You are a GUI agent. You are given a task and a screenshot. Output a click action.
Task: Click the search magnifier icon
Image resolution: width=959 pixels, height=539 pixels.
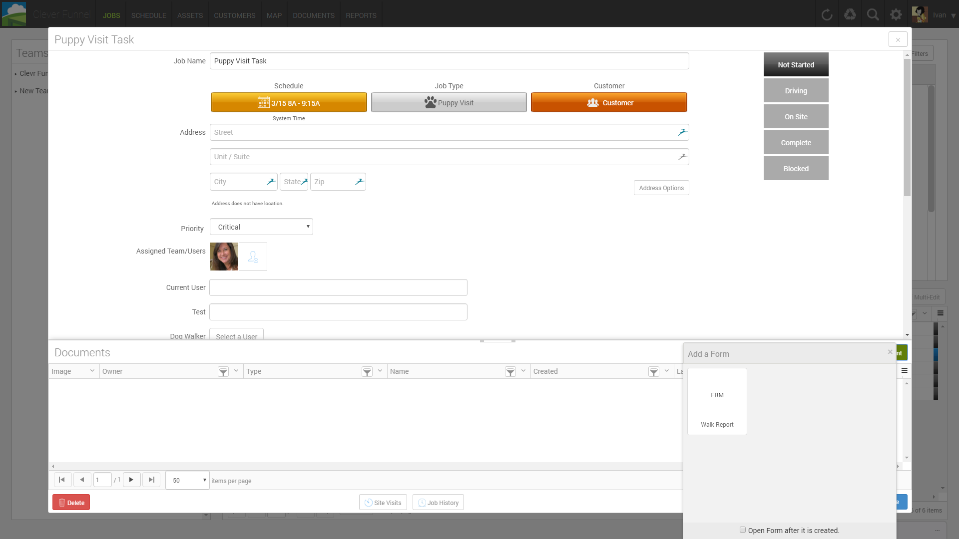click(x=873, y=14)
